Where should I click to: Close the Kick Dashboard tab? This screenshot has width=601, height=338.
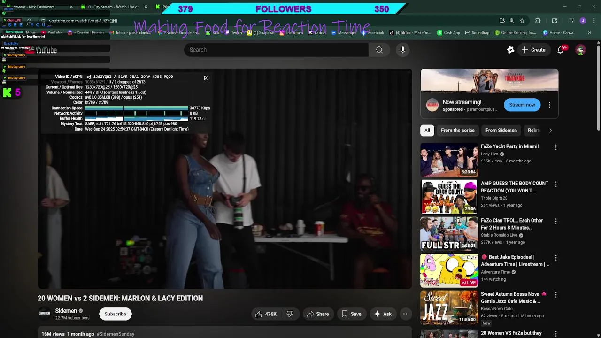[71, 7]
